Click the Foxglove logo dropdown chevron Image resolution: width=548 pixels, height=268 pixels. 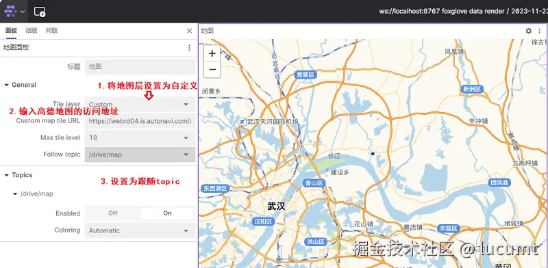pyautogui.click(x=23, y=12)
